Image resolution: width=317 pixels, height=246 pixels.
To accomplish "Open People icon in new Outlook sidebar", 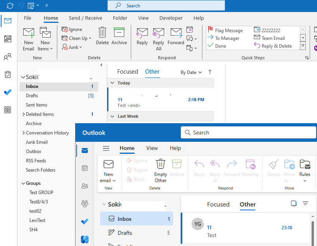I will pos(85,186).
